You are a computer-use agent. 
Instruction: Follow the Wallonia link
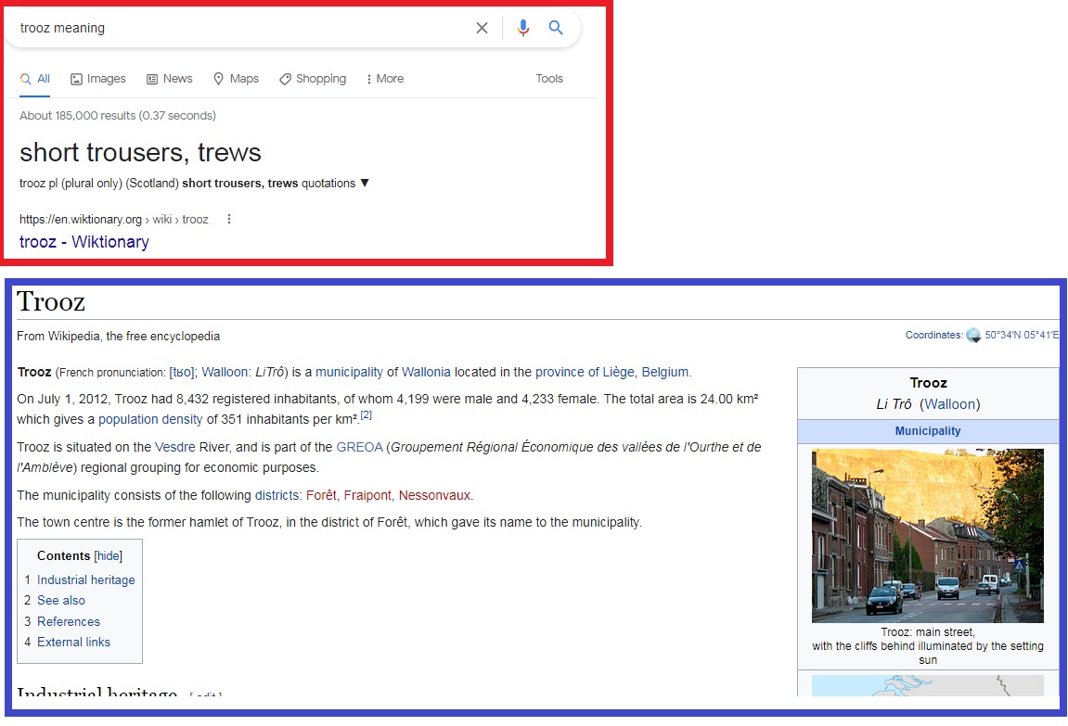click(426, 372)
